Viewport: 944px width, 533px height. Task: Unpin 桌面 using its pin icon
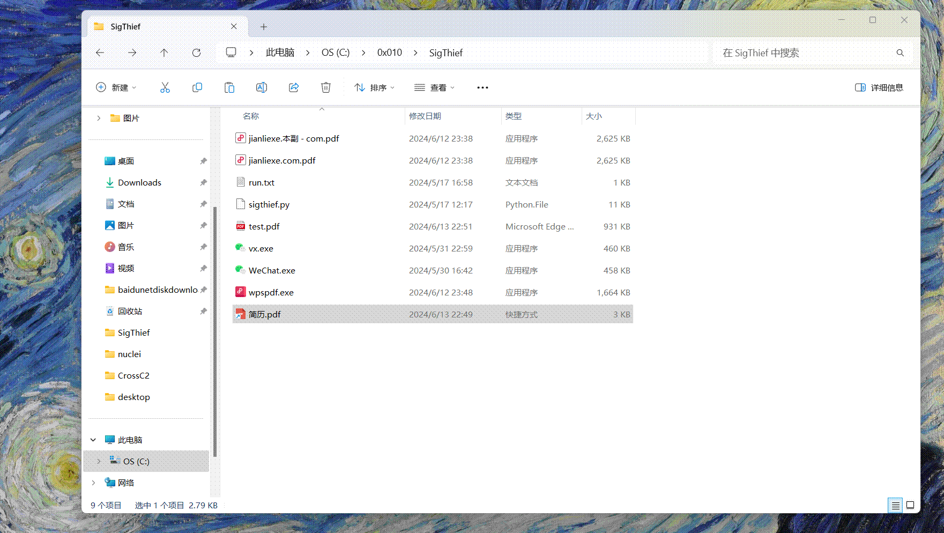[203, 161]
